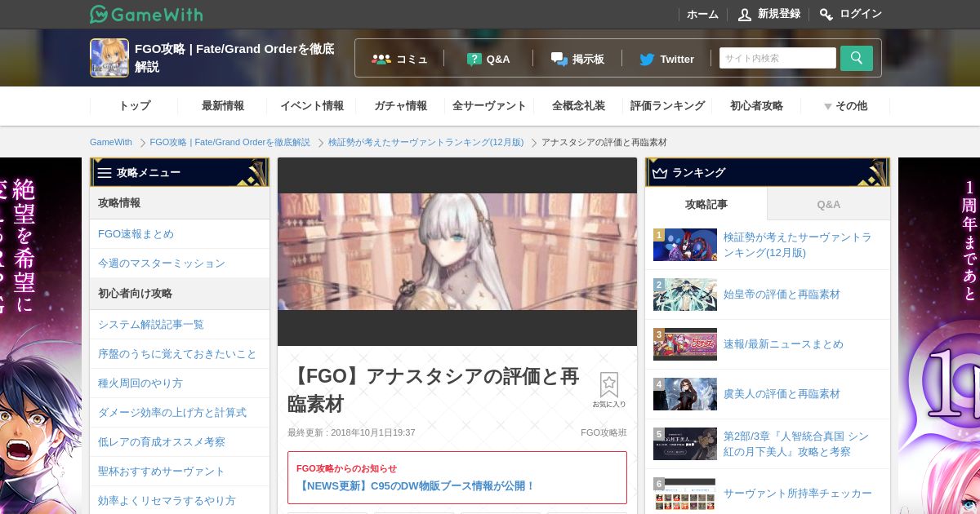Bookmark article with お気に入り star icon
Screen dimensions: 980x514
click(x=609, y=385)
